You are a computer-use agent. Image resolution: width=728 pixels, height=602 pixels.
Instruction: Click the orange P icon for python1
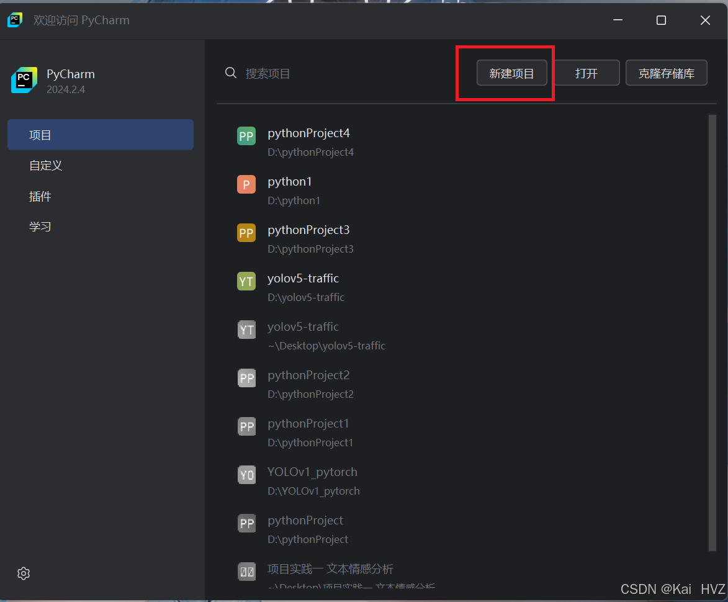click(x=246, y=184)
